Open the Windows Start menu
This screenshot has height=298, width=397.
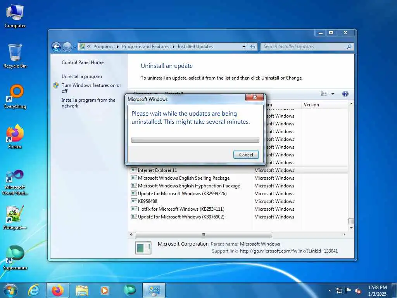tap(10, 290)
